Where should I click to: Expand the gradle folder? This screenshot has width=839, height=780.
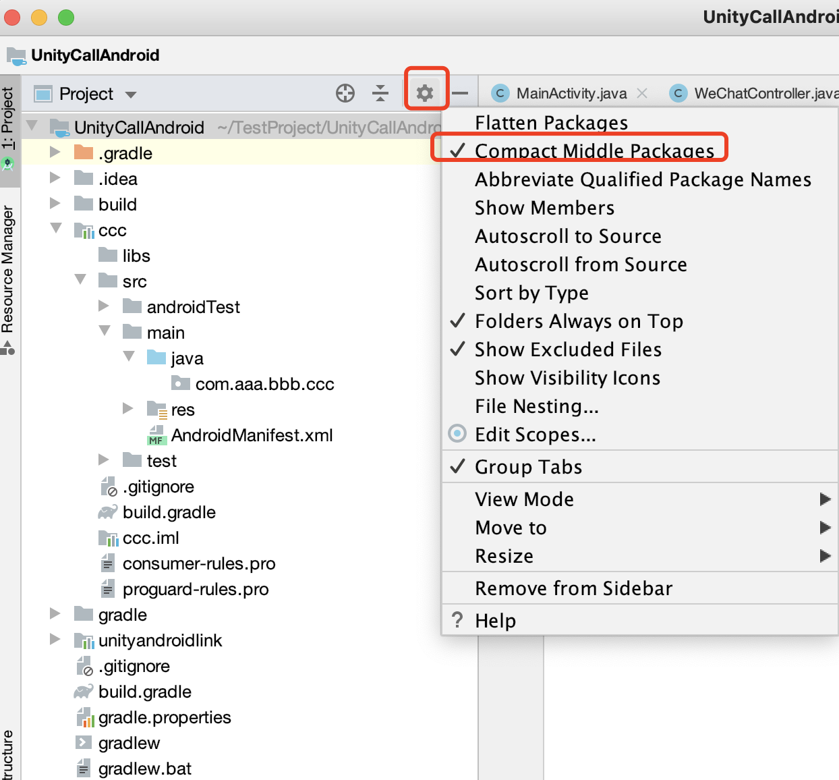click(x=55, y=613)
